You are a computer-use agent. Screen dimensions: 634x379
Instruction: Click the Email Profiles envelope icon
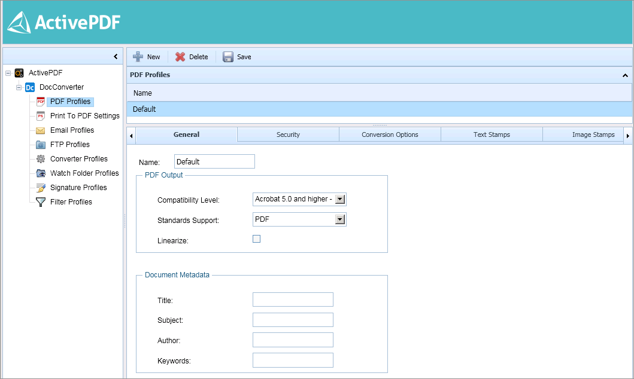(x=41, y=130)
